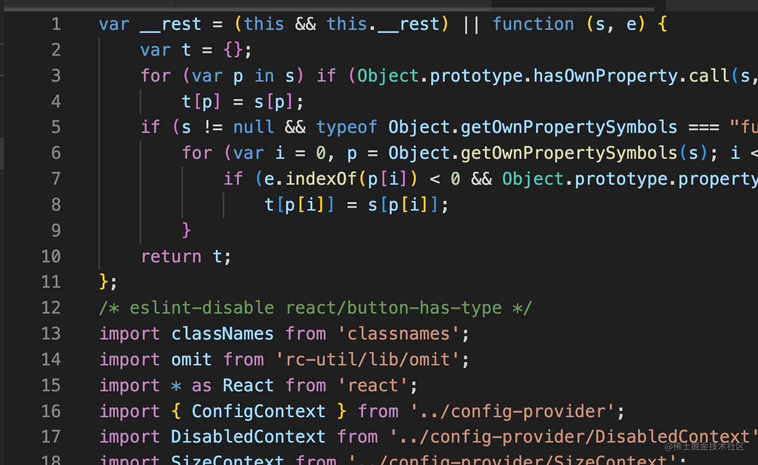Click the null keyword on line 5
The image size is (758, 465).
pyautogui.click(x=254, y=127)
